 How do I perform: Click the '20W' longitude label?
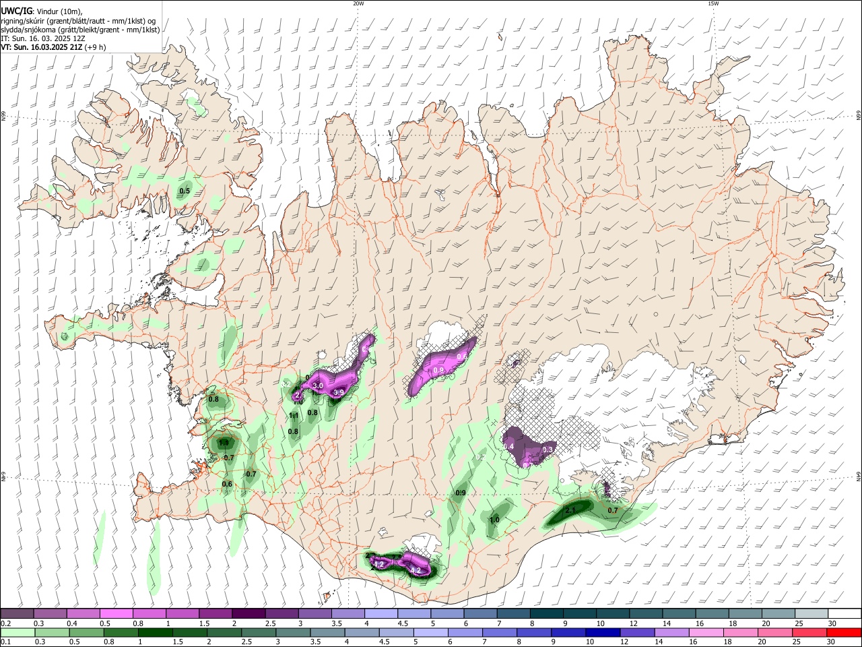click(358, 3)
